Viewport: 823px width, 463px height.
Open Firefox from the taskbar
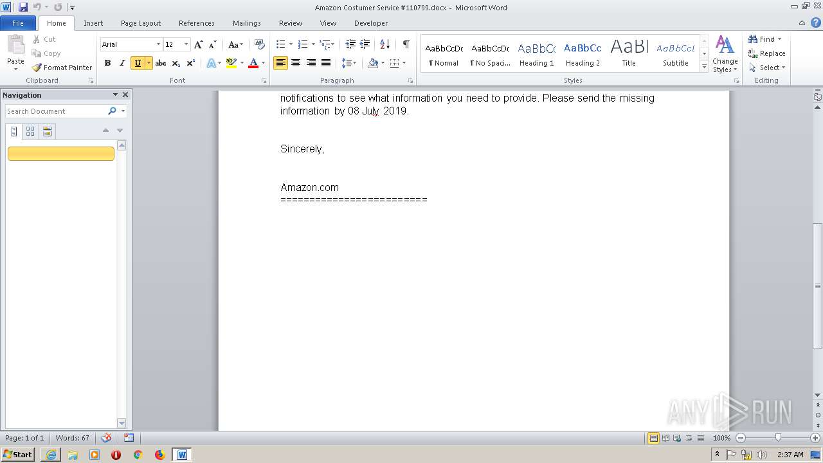click(159, 455)
